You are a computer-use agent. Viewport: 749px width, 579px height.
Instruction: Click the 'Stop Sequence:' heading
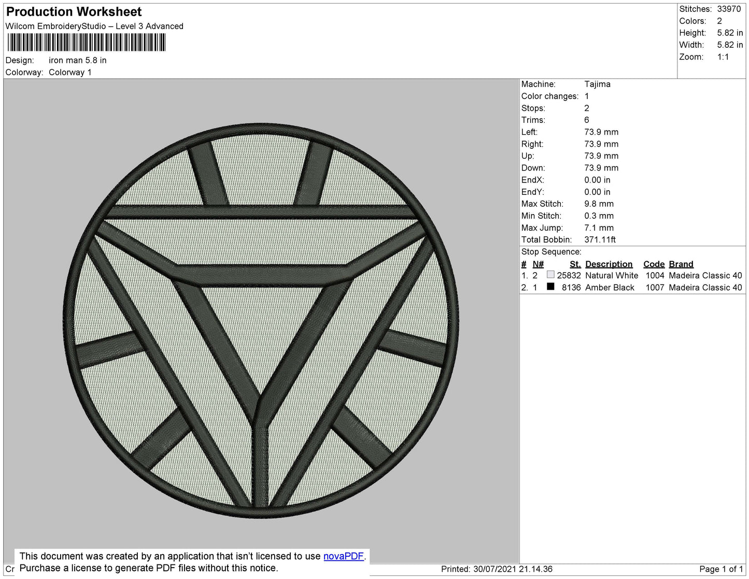552,251
